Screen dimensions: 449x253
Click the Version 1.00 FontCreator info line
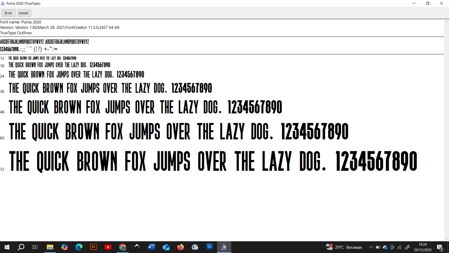click(60, 27)
